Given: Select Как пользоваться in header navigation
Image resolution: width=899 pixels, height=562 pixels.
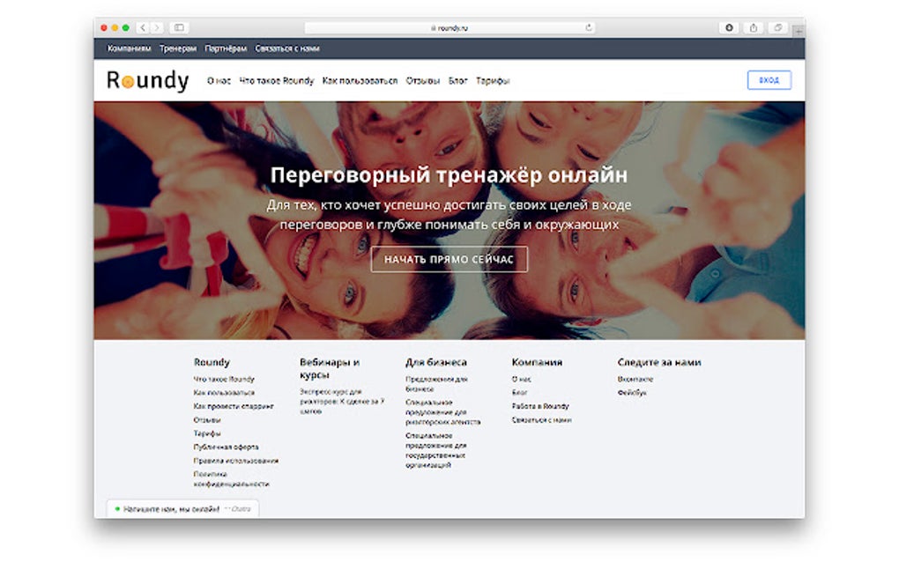Looking at the screenshot, I should pos(360,81).
